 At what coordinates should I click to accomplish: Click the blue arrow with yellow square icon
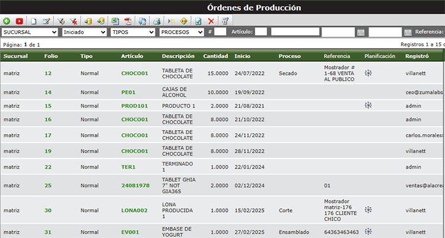pyautogui.click(x=171, y=21)
